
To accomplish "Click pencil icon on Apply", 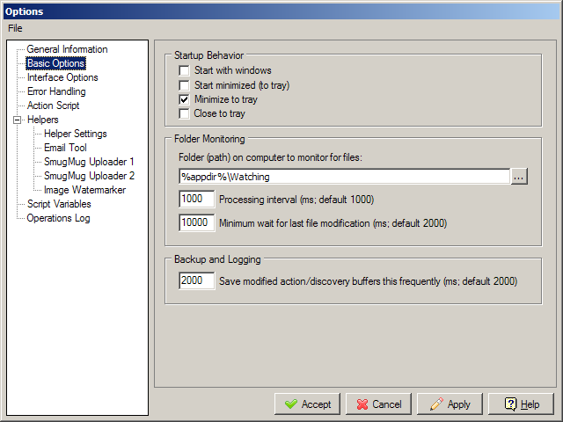I will 436,404.
